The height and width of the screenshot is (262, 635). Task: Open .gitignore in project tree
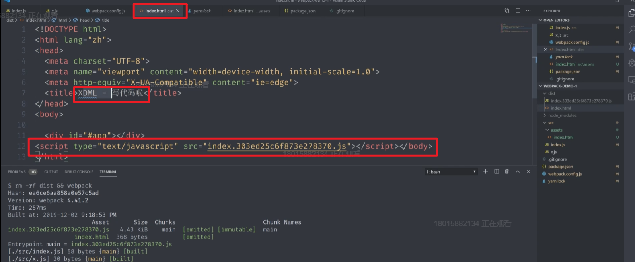pyautogui.click(x=580, y=159)
